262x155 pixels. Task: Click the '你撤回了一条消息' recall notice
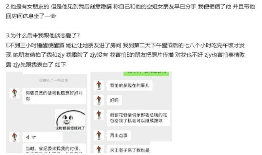tap(53, 80)
